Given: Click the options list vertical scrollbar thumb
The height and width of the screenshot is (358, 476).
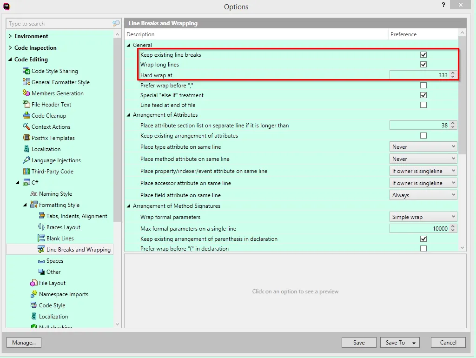Looking at the screenshot, I should click(462, 96).
